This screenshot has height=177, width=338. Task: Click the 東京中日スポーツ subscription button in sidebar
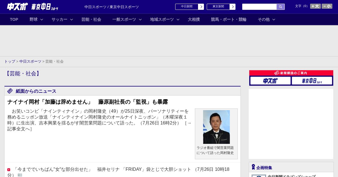click(312, 81)
